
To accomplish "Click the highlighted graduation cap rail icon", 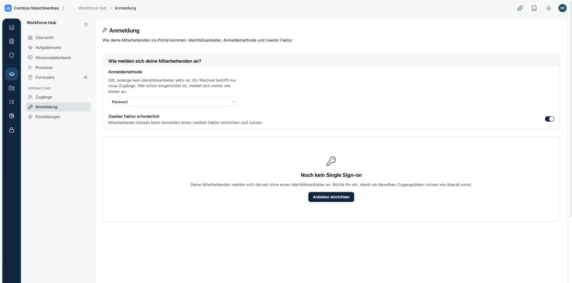I will coord(11,74).
